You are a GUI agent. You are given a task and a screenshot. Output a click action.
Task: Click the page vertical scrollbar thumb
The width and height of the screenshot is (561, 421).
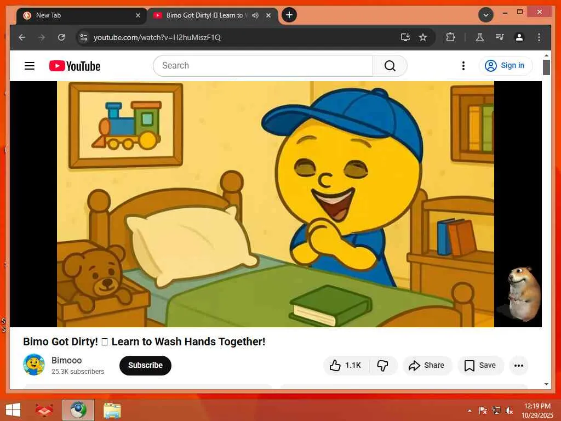coord(546,67)
